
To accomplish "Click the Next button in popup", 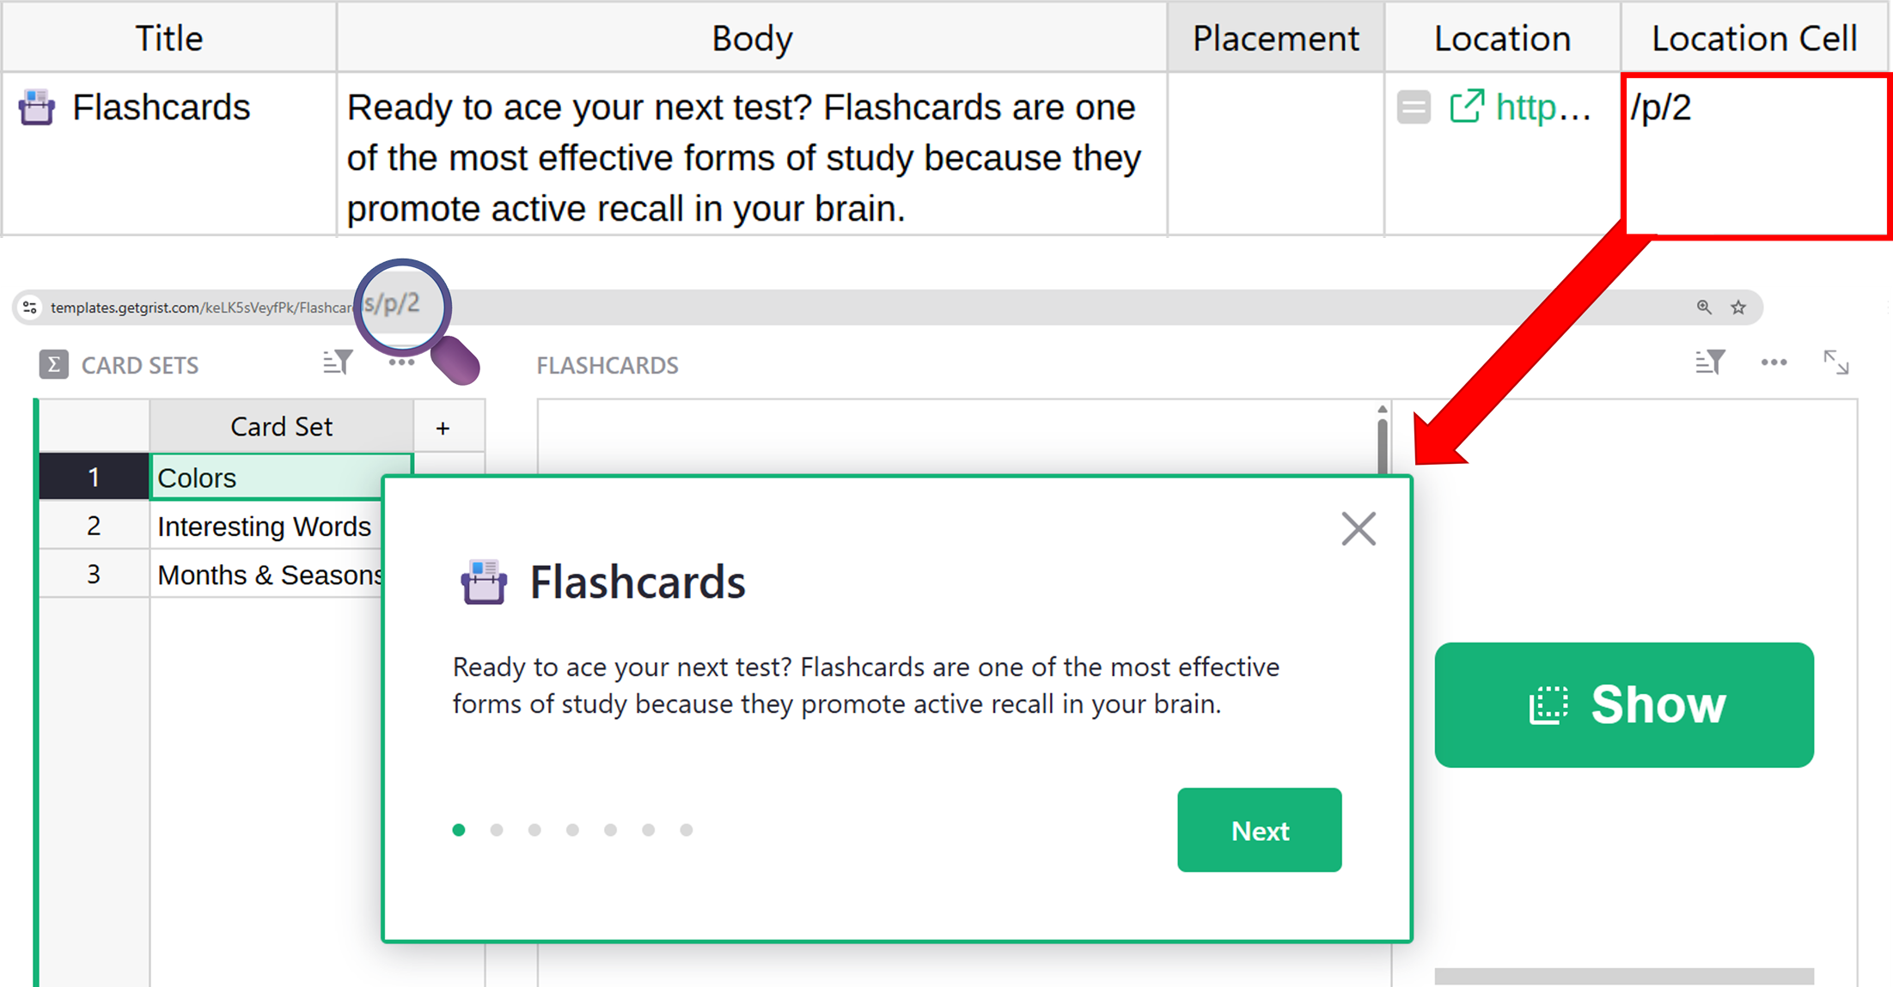I will point(1259,830).
